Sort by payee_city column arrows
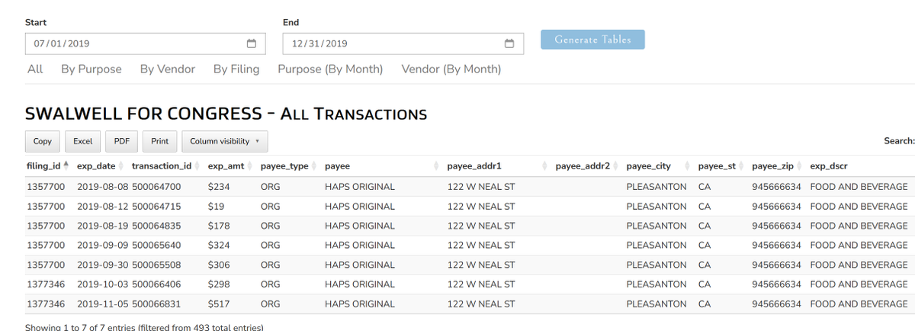 689,165
